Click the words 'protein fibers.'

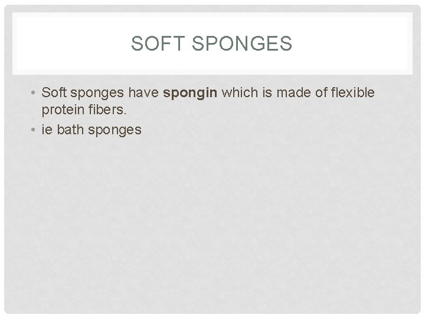pos(81,111)
